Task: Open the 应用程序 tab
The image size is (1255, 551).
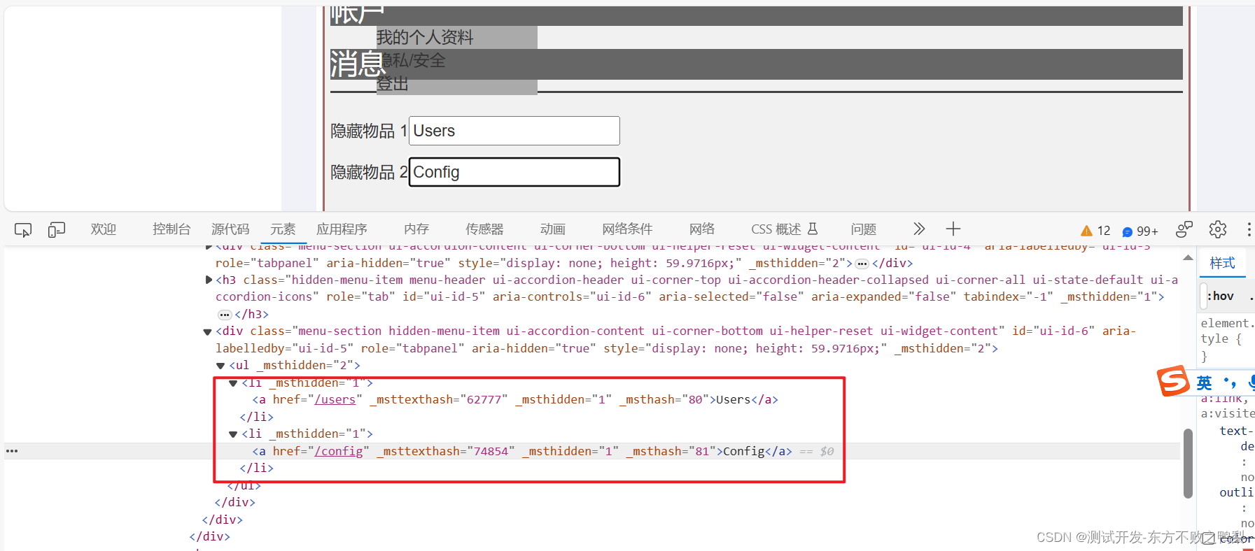Action: click(342, 229)
